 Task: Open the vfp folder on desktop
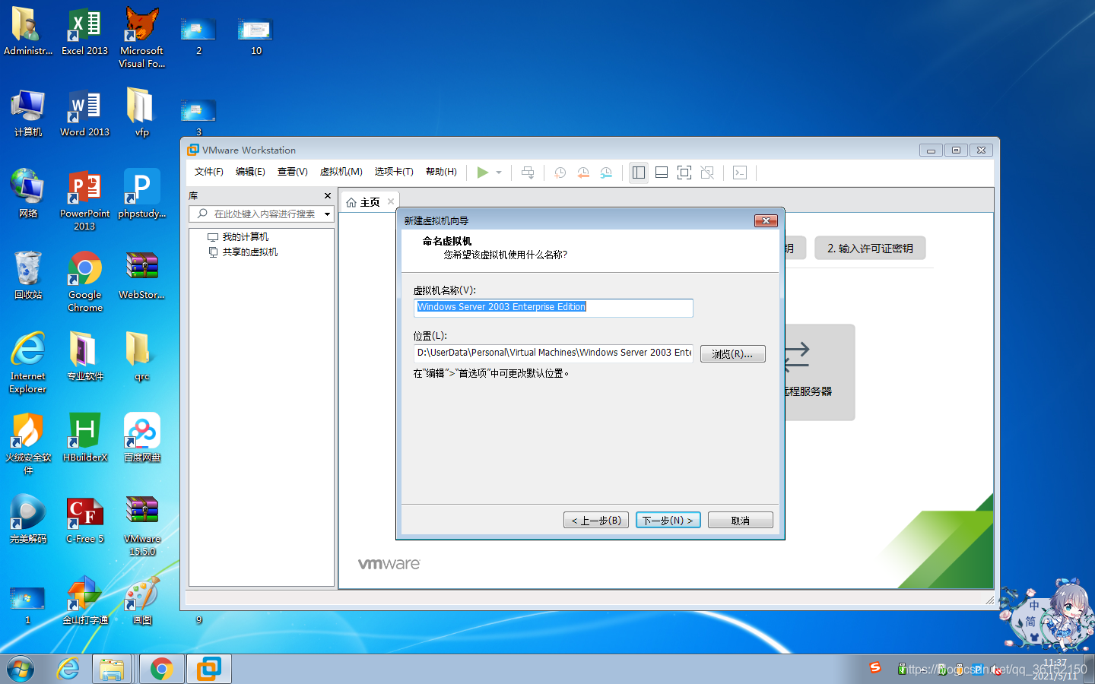point(142,112)
